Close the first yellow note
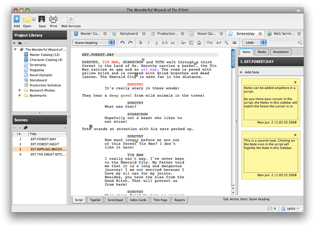 295,82
